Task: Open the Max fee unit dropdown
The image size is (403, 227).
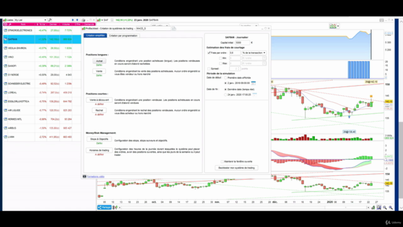Action: pos(254,63)
